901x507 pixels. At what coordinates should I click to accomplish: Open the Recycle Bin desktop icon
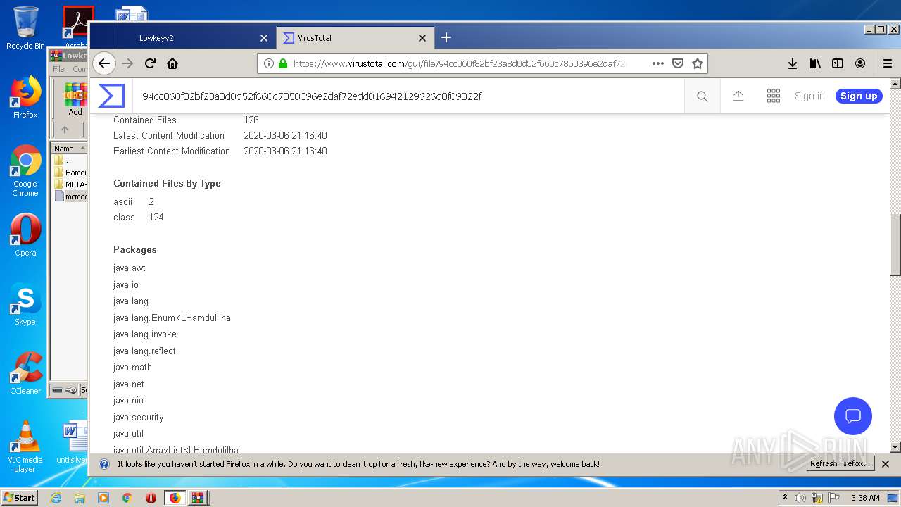[25, 28]
